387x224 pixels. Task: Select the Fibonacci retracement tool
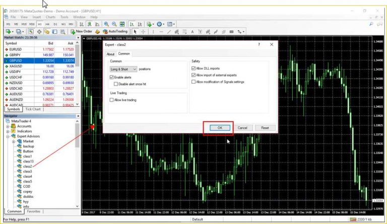[x=184, y=32]
